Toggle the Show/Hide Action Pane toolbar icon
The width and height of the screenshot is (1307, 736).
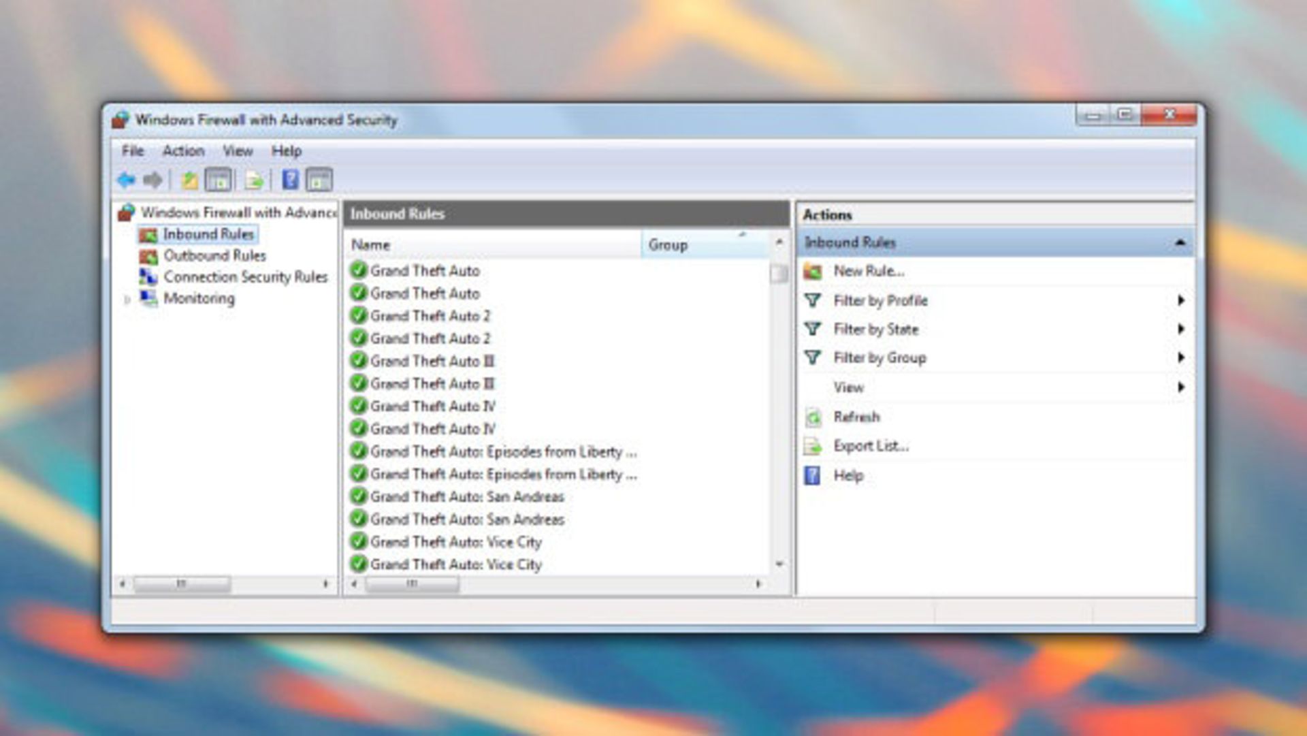(x=319, y=180)
